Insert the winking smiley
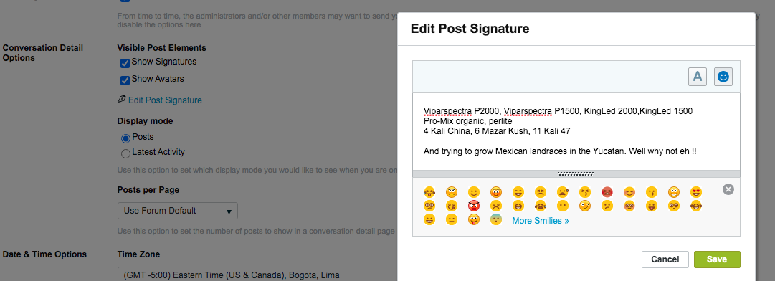This screenshot has height=281, width=775. (x=585, y=206)
